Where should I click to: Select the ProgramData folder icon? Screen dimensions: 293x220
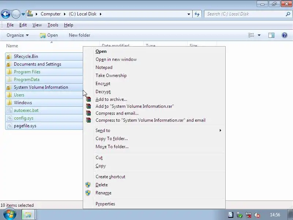click(x=8, y=80)
